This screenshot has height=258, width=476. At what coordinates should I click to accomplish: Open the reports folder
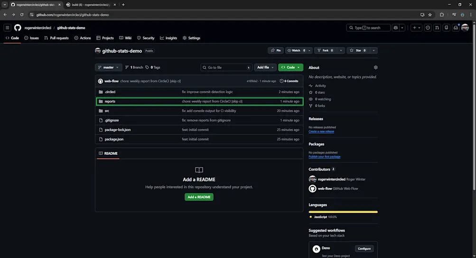(110, 101)
